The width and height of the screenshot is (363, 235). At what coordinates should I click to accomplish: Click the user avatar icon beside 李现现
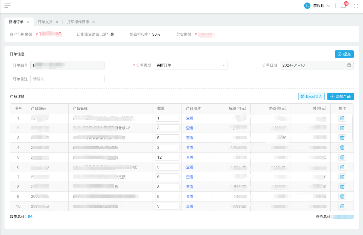(x=307, y=6)
